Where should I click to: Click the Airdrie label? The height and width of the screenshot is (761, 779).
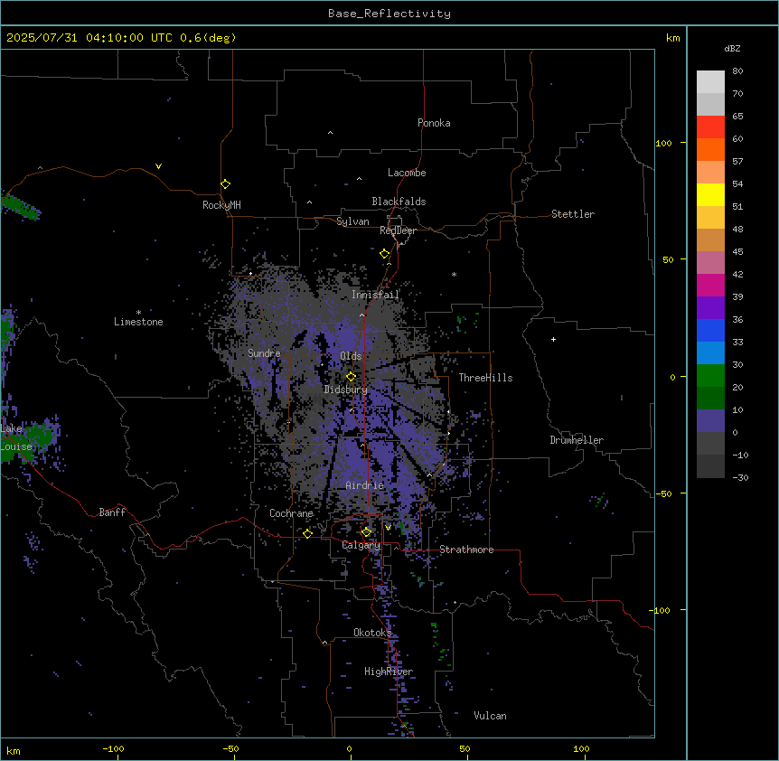[x=364, y=485]
